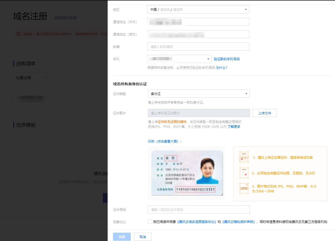Click 了解更多 to learn more
Viewport: 335px width, 241px height.
tap(234, 126)
